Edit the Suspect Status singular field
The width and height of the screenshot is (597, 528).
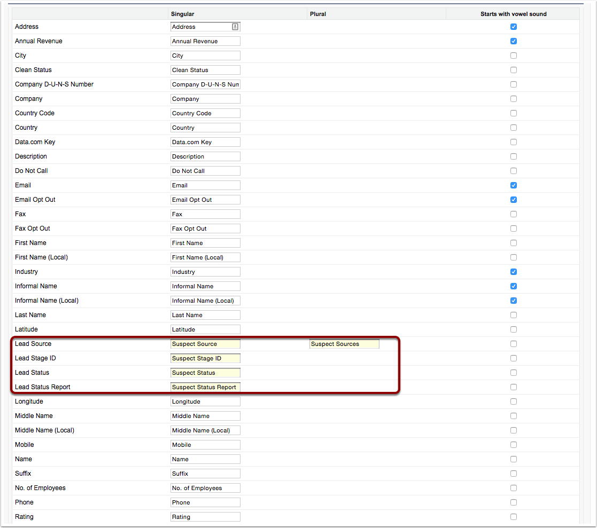[205, 372]
